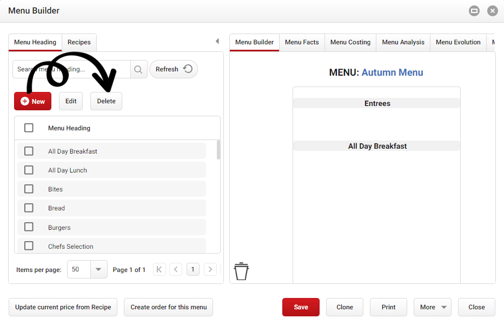Click the Menu Heading column header
This screenshot has width=504, height=325.
(x=69, y=128)
